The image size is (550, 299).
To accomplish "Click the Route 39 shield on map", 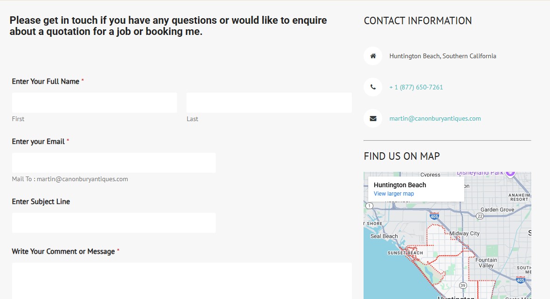I will [x=463, y=285].
